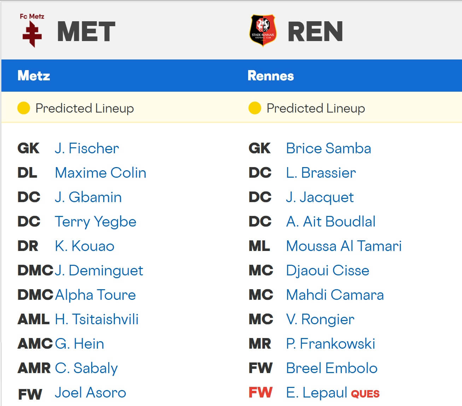
Task: Click the yellow Predicted Lineup dot for Rennes
Action: tap(255, 108)
